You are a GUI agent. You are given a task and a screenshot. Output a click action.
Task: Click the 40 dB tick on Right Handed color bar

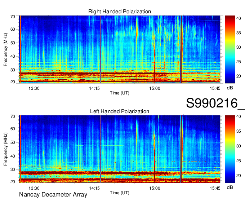[x=239, y=18]
